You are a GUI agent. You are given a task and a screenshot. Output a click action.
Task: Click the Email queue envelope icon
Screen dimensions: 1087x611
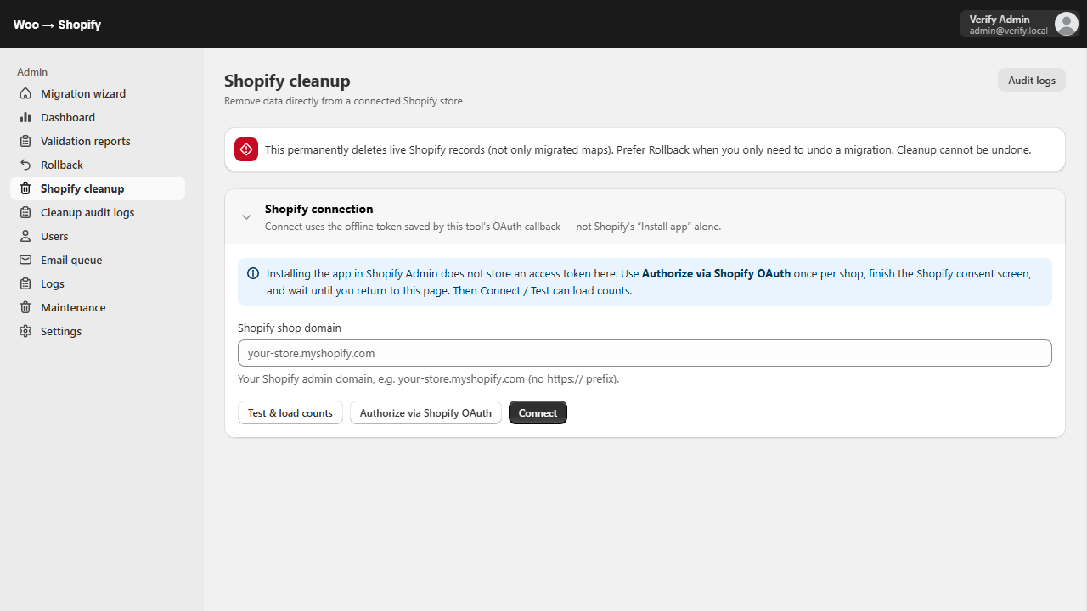25,260
